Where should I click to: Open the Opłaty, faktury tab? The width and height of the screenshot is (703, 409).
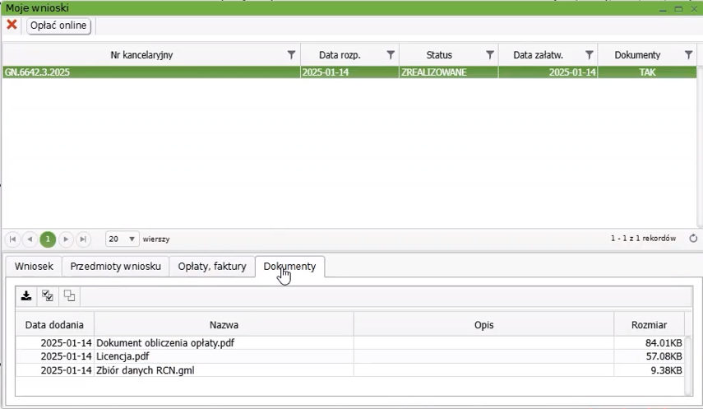(x=212, y=267)
